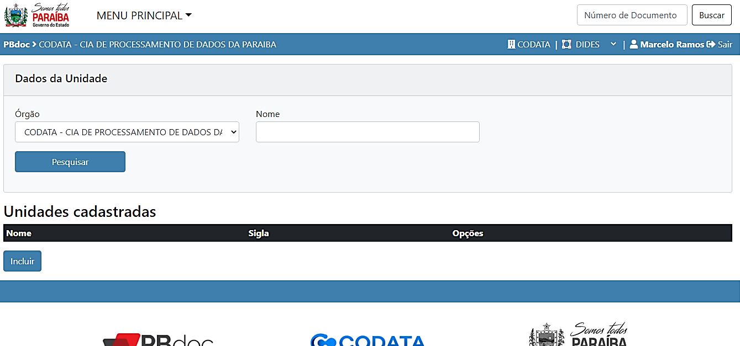This screenshot has width=740, height=346.
Task: Expand the DIDES unit chevron dropdown
Action: pos(613,45)
